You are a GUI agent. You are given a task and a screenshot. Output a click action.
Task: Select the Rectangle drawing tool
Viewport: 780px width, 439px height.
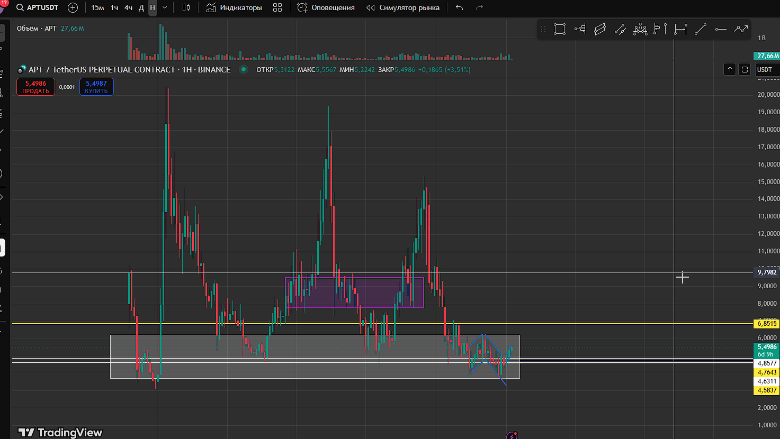tap(560, 30)
